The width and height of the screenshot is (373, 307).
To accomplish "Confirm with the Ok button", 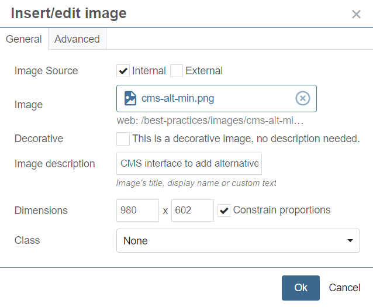I will (x=301, y=288).
